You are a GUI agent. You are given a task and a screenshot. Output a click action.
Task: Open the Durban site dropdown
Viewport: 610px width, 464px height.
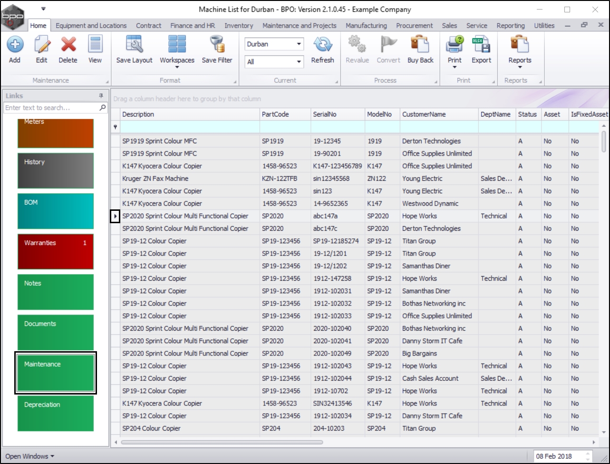(299, 44)
